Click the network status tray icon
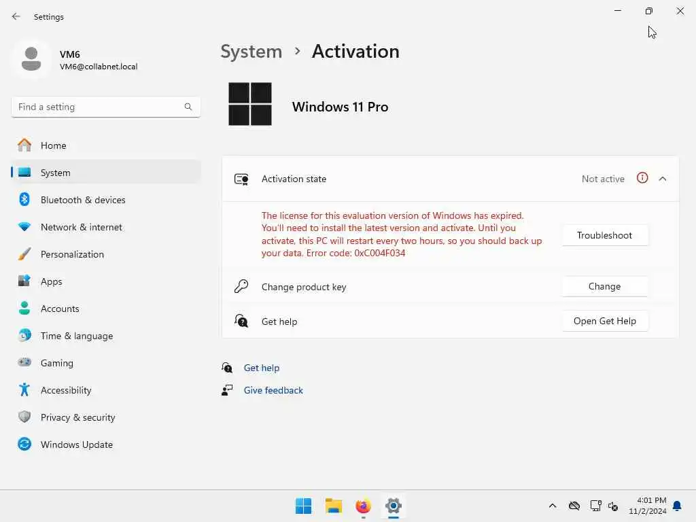Viewport: 696px width, 522px height. tap(595, 506)
